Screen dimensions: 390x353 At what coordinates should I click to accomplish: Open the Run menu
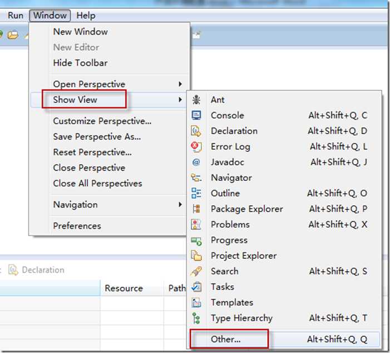click(16, 16)
